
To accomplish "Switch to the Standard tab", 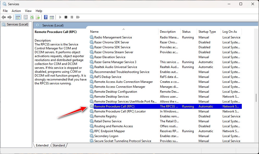I will tap(59, 145).
